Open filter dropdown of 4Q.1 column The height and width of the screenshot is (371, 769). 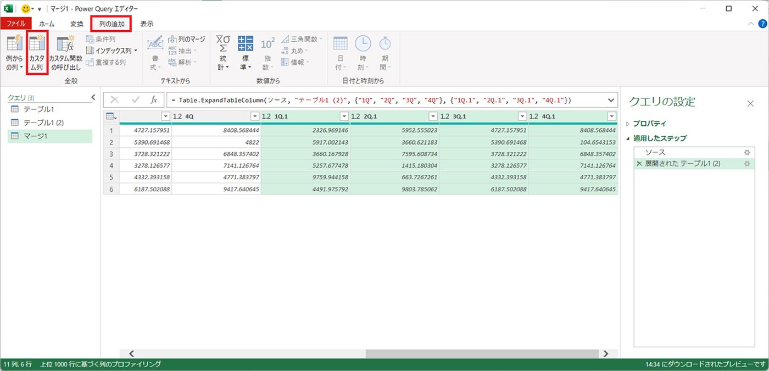(611, 117)
